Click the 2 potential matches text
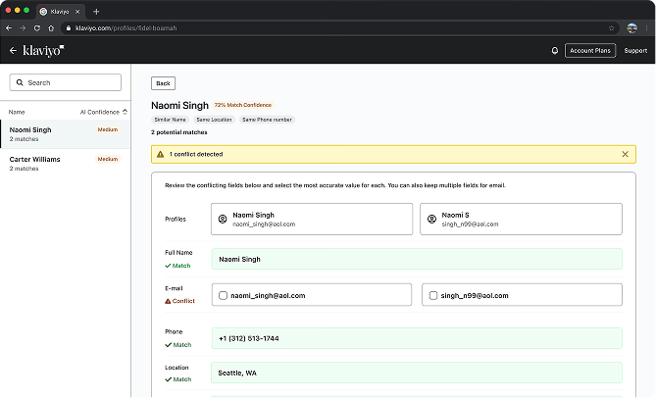 click(179, 132)
